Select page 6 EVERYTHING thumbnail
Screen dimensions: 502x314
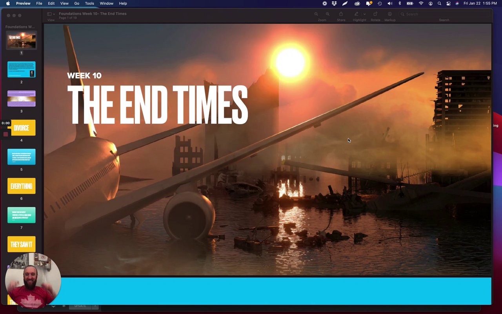click(21, 186)
